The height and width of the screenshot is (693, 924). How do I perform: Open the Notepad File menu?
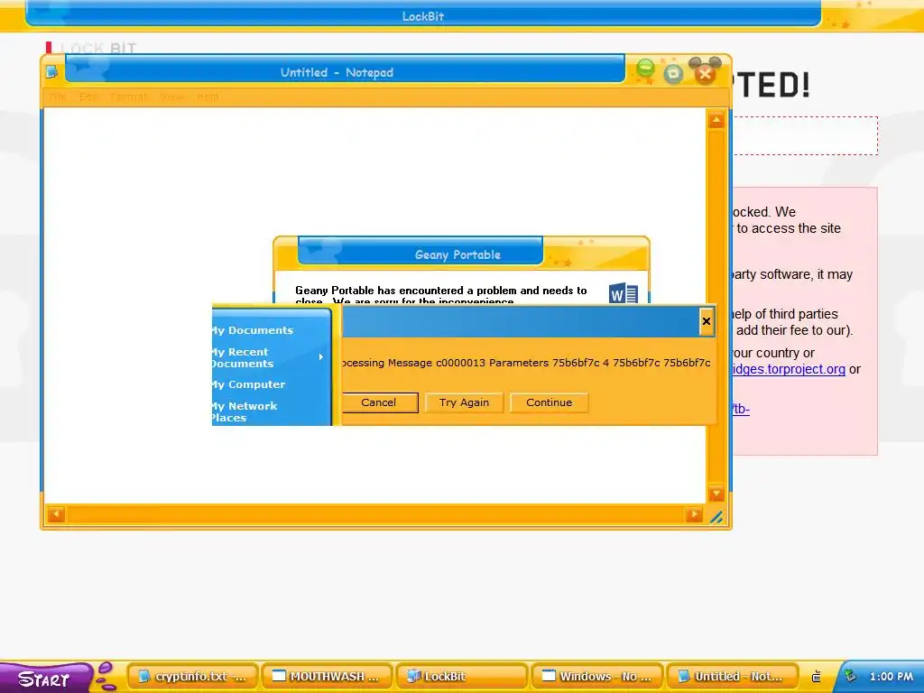tap(58, 97)
